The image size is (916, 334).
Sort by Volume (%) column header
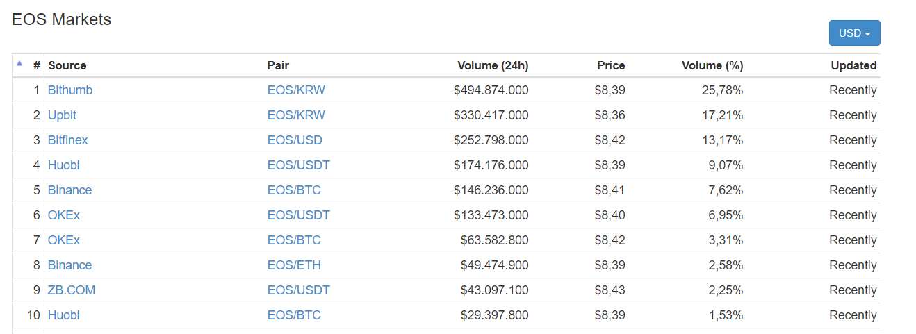[x=712, y=65]
